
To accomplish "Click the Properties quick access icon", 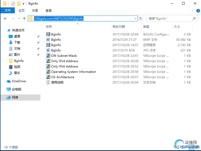I will 13,4.
